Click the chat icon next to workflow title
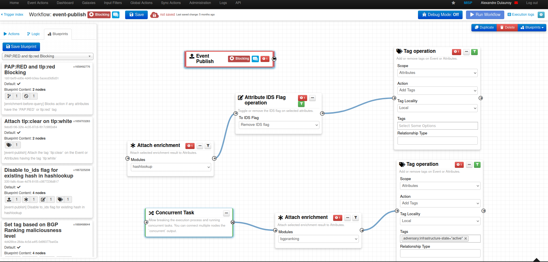 [116, 15]
